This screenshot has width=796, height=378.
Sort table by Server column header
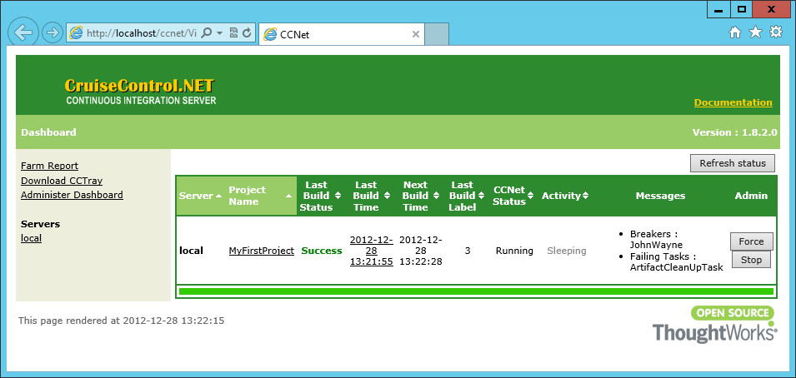[x=200, y=196]
